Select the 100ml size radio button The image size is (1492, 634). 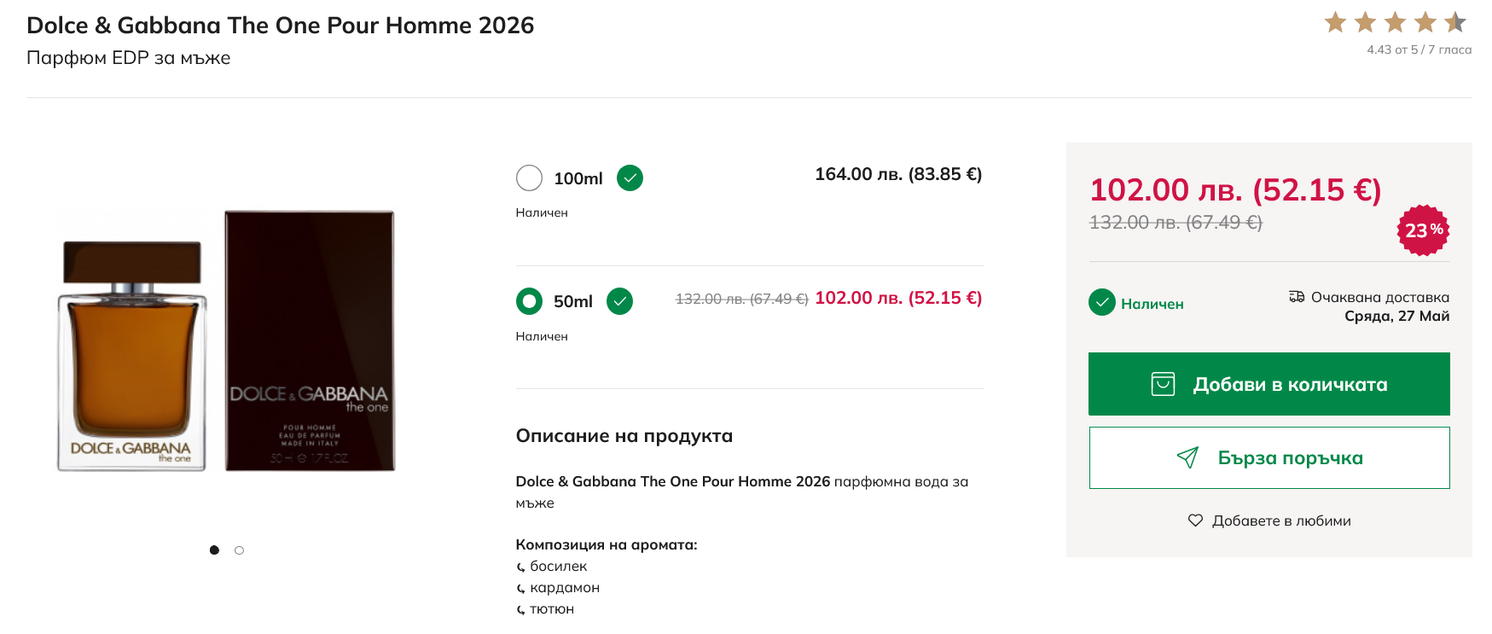pos(529,177)
